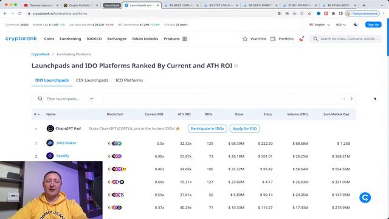Click the Seedify logo icon
Viewport: 389px width, 219px height.
50,156
